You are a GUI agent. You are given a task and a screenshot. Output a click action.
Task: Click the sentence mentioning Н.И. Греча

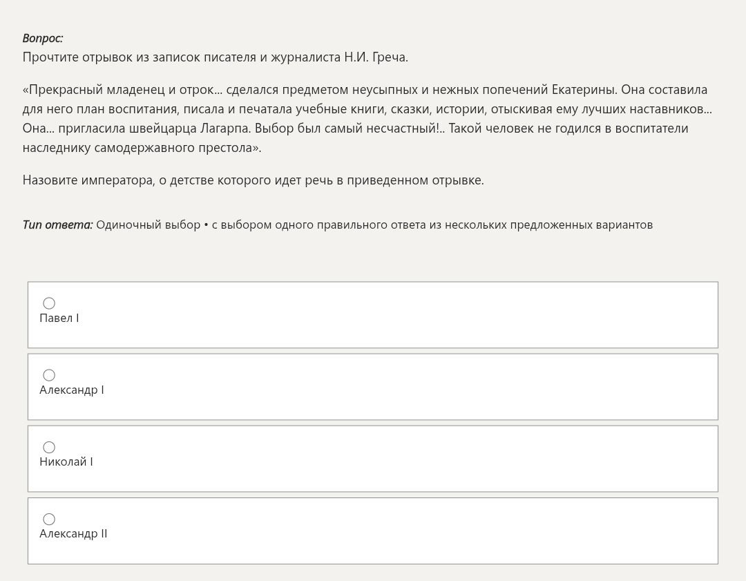tap(215, 57)
